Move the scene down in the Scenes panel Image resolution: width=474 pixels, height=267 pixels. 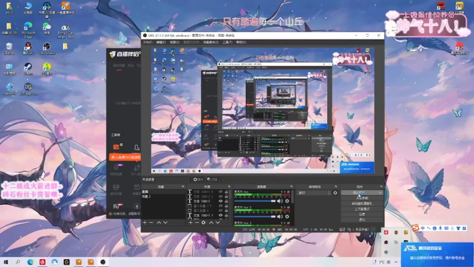(165, 223)
